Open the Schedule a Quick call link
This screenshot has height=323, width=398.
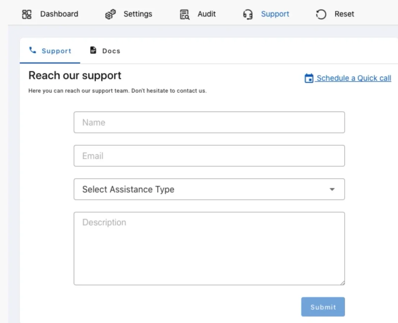tap(353, 78)
